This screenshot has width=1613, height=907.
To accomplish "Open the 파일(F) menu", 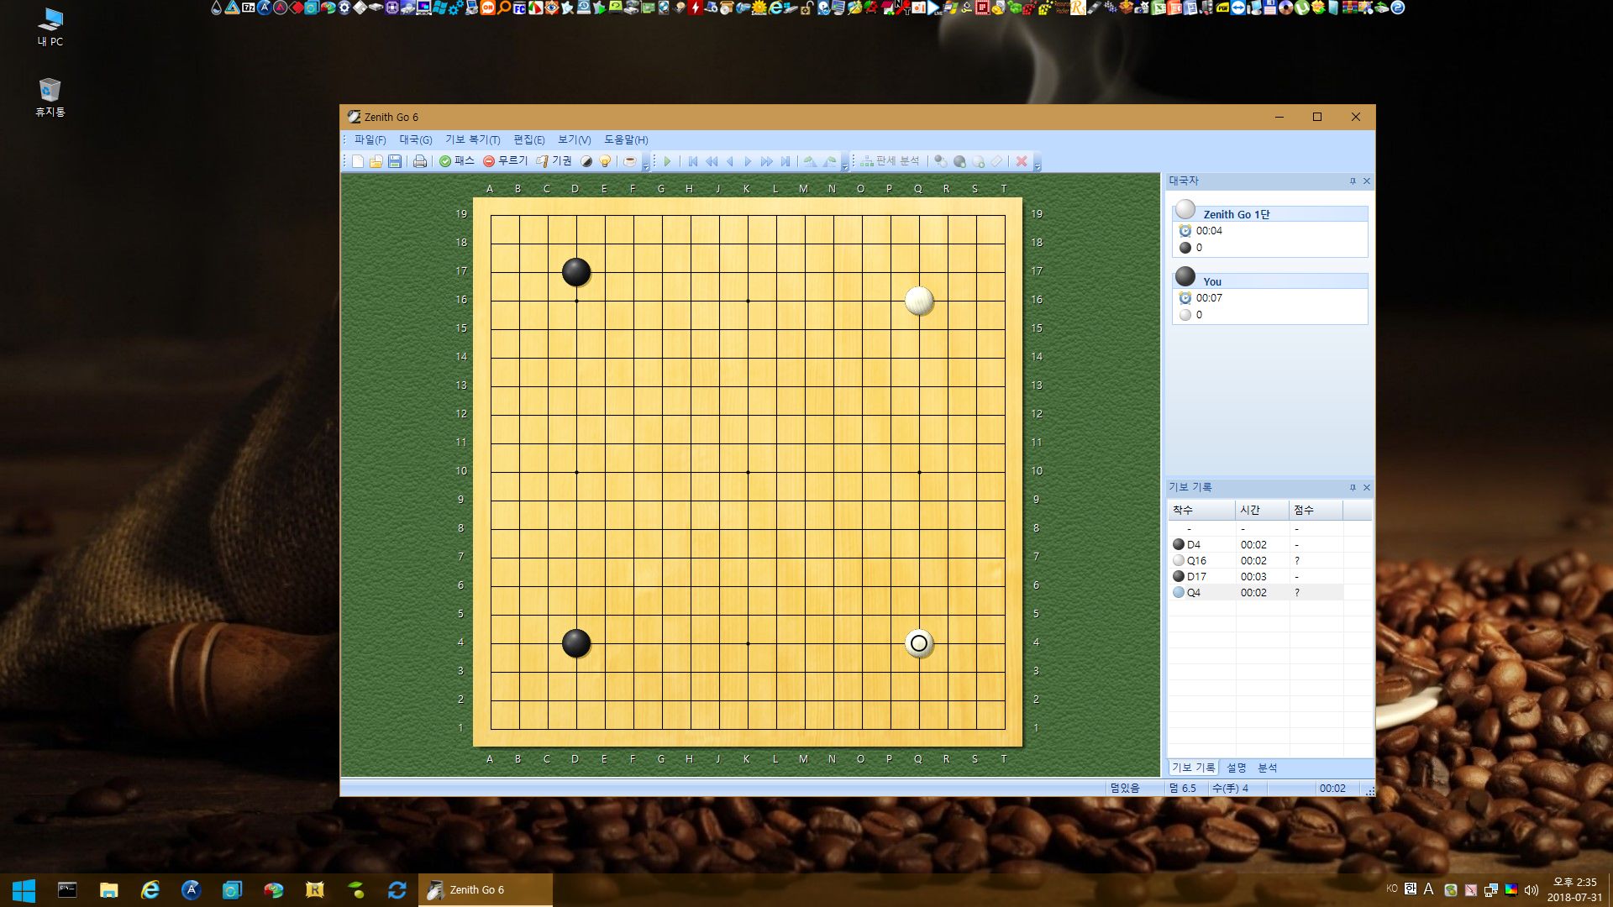I will coord(370,139).
